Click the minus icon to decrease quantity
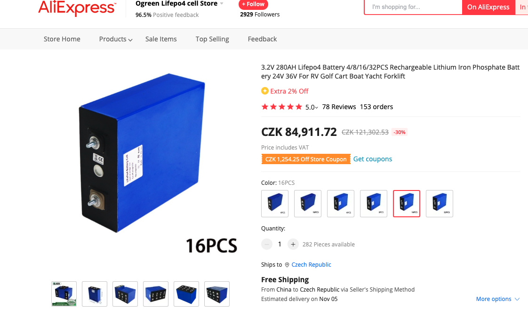The width and height of the screenshot is (528, 309). pos(267,245)
